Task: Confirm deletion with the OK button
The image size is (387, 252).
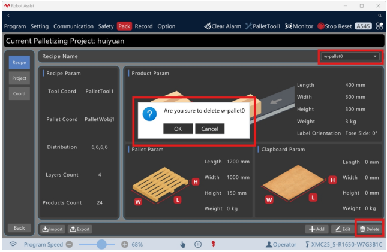Action: point(178,129)
